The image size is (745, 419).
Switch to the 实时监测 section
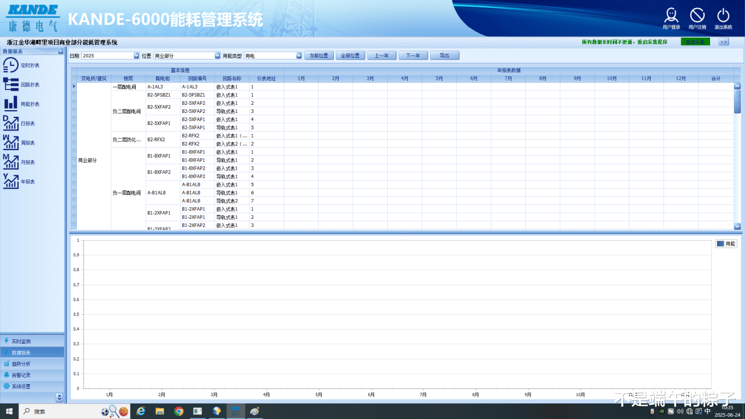coord(32,341)
